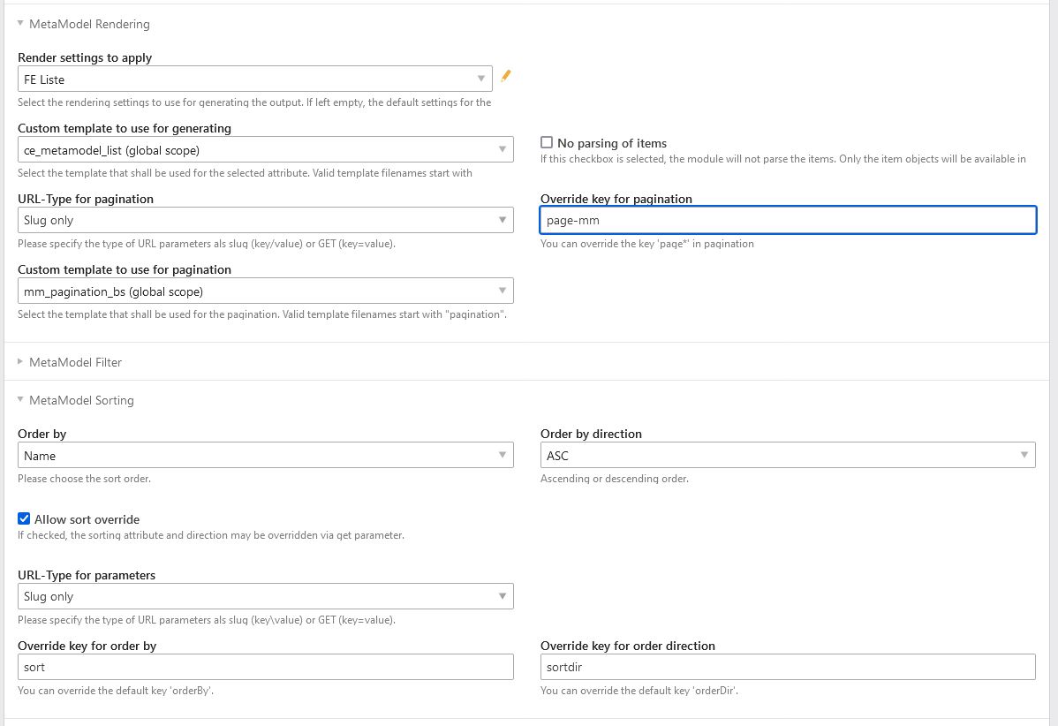Open the Render settings to apply dropdown
Image resolution: width=1058 pixels, height=726 pixels.
tap(255, 79)
